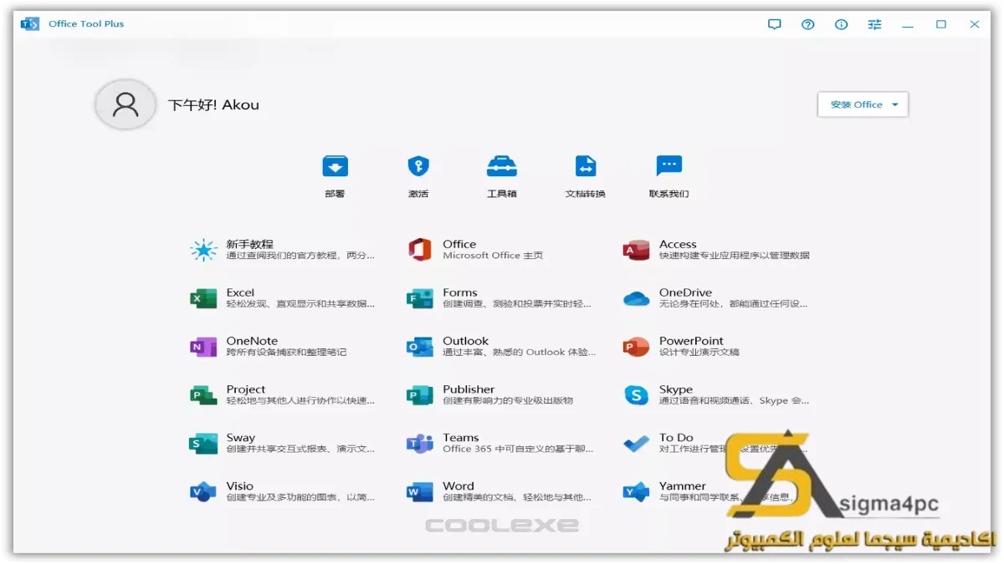Click the Visio app icon
The image size is (1004, 564).
(x=203, y=492)
